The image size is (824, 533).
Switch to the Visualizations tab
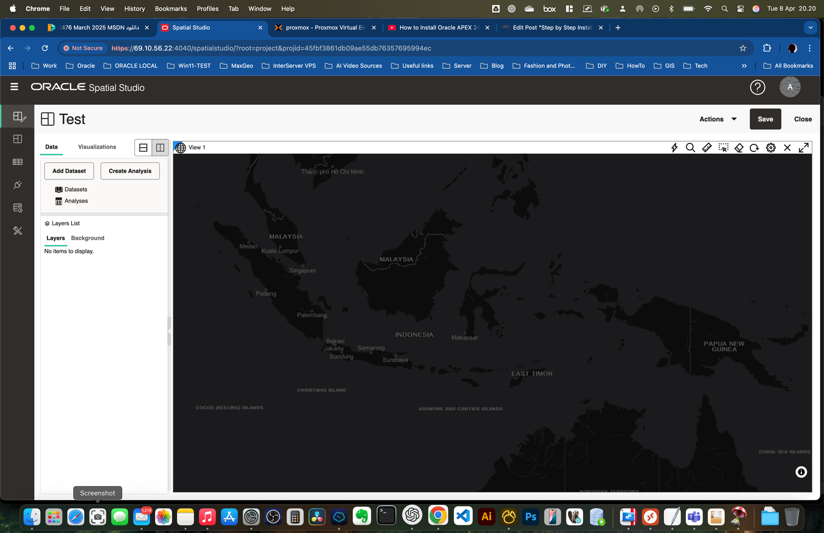pos(97,147)
